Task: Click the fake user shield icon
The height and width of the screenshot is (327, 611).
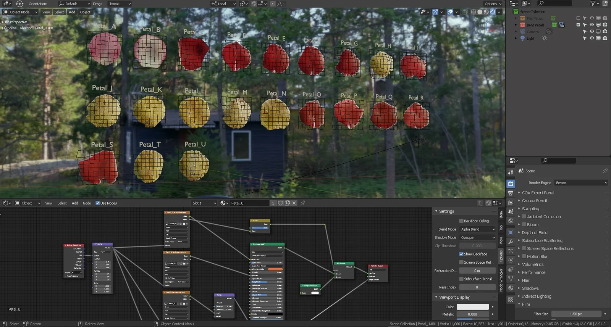Action: (x=280, y=203)
